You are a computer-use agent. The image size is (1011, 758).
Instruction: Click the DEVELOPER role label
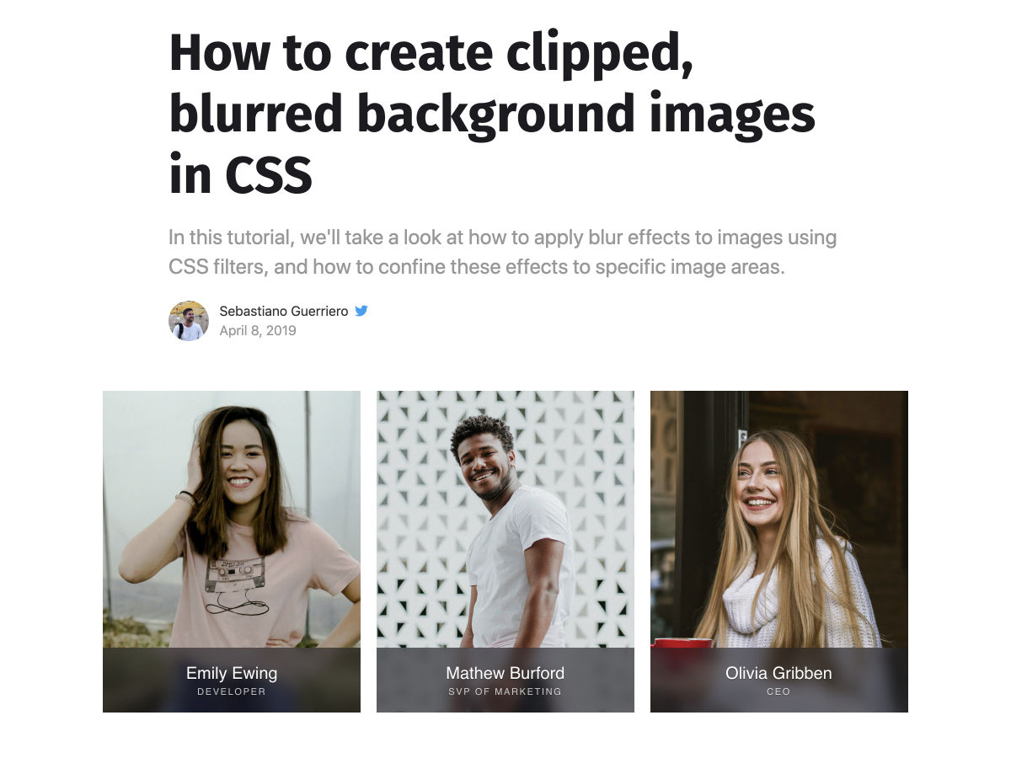(x=232, y=691)
